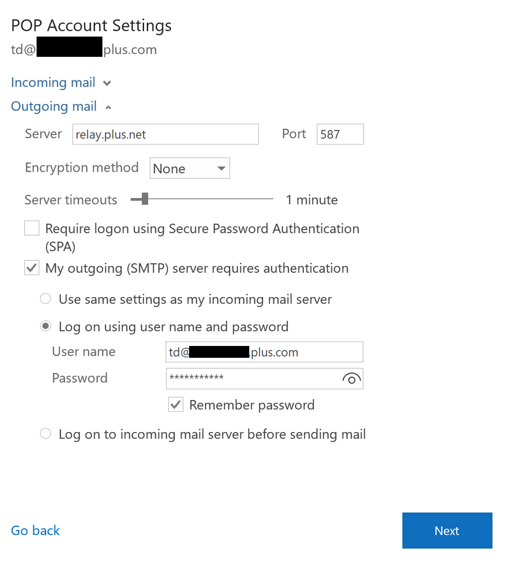Screen dimensions: 507x562
Task: Choose Log on using user name and password
Action: point(46,327)
